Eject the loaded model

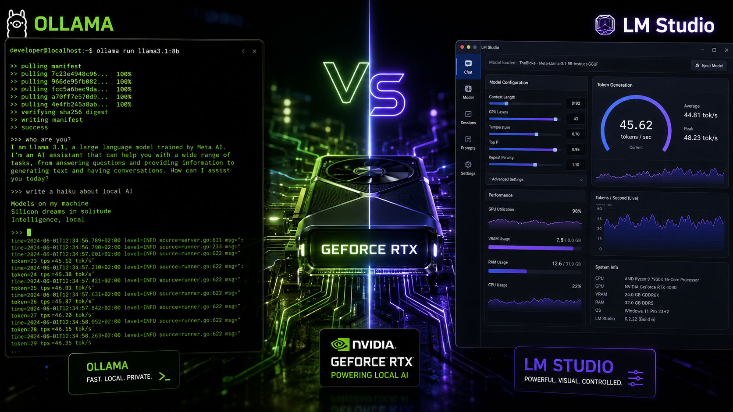click(709, 66)
